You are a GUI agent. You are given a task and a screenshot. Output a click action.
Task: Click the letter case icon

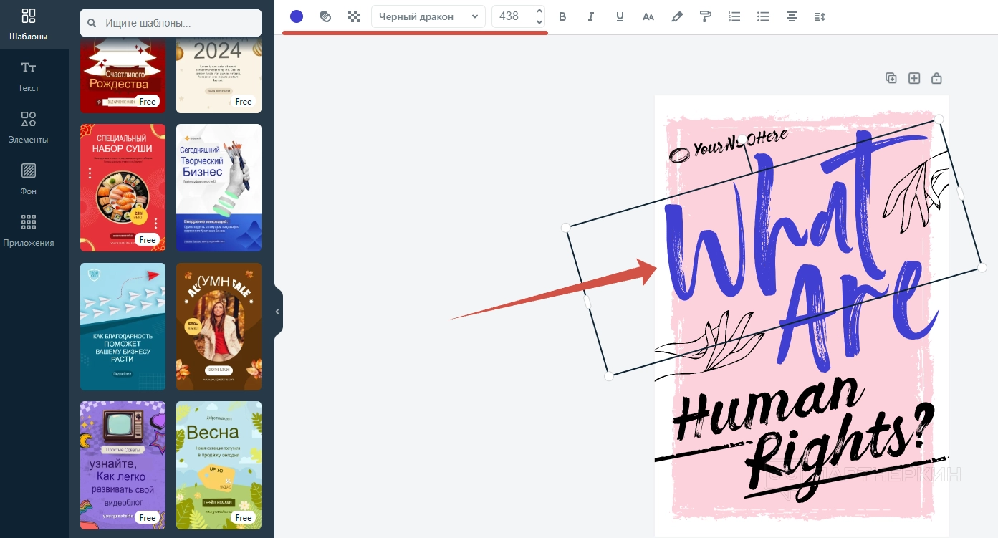[x=648, y=16]
